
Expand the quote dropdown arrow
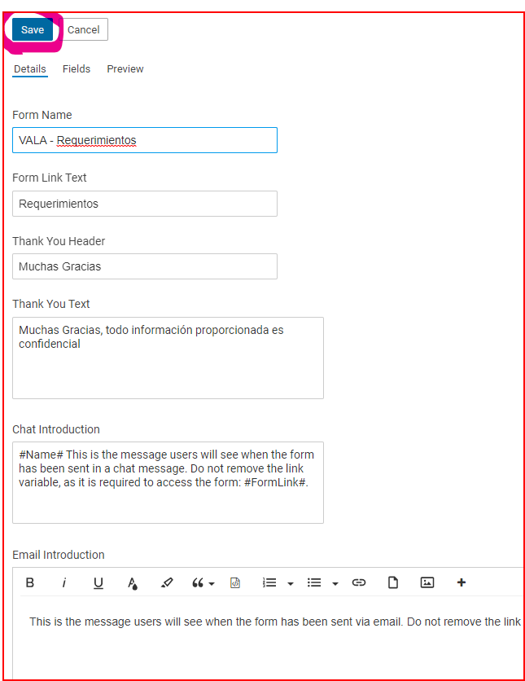point(212,583)
